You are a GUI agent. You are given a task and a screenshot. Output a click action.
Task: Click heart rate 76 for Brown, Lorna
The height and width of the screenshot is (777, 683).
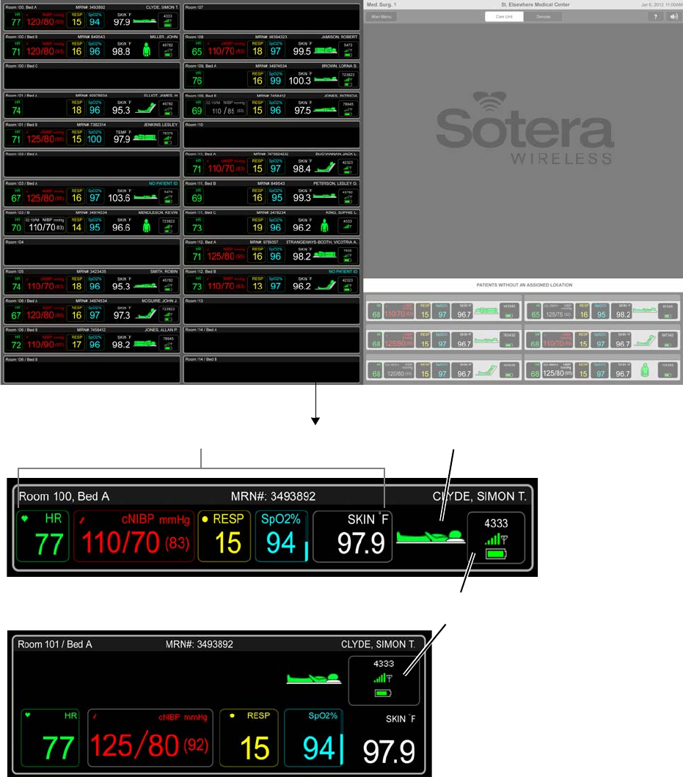[x=197, y=81]
